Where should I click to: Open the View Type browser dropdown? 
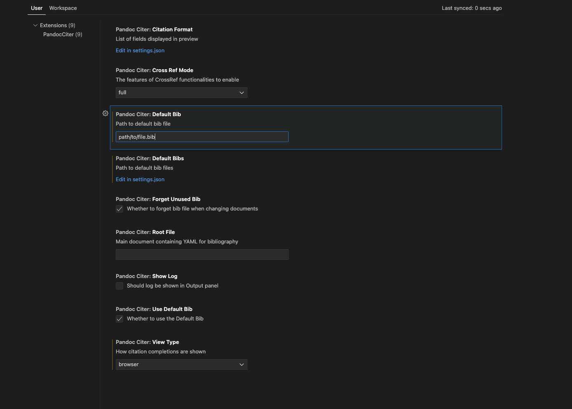[x=182, y=365]
